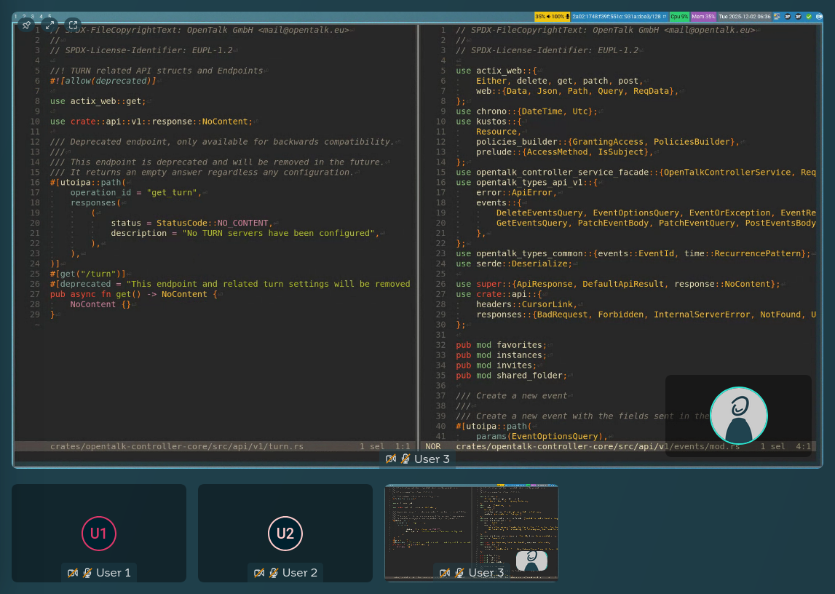835x594 pixels.
Task: Click User 2's muted microphone icon
Action: (274, 573)
